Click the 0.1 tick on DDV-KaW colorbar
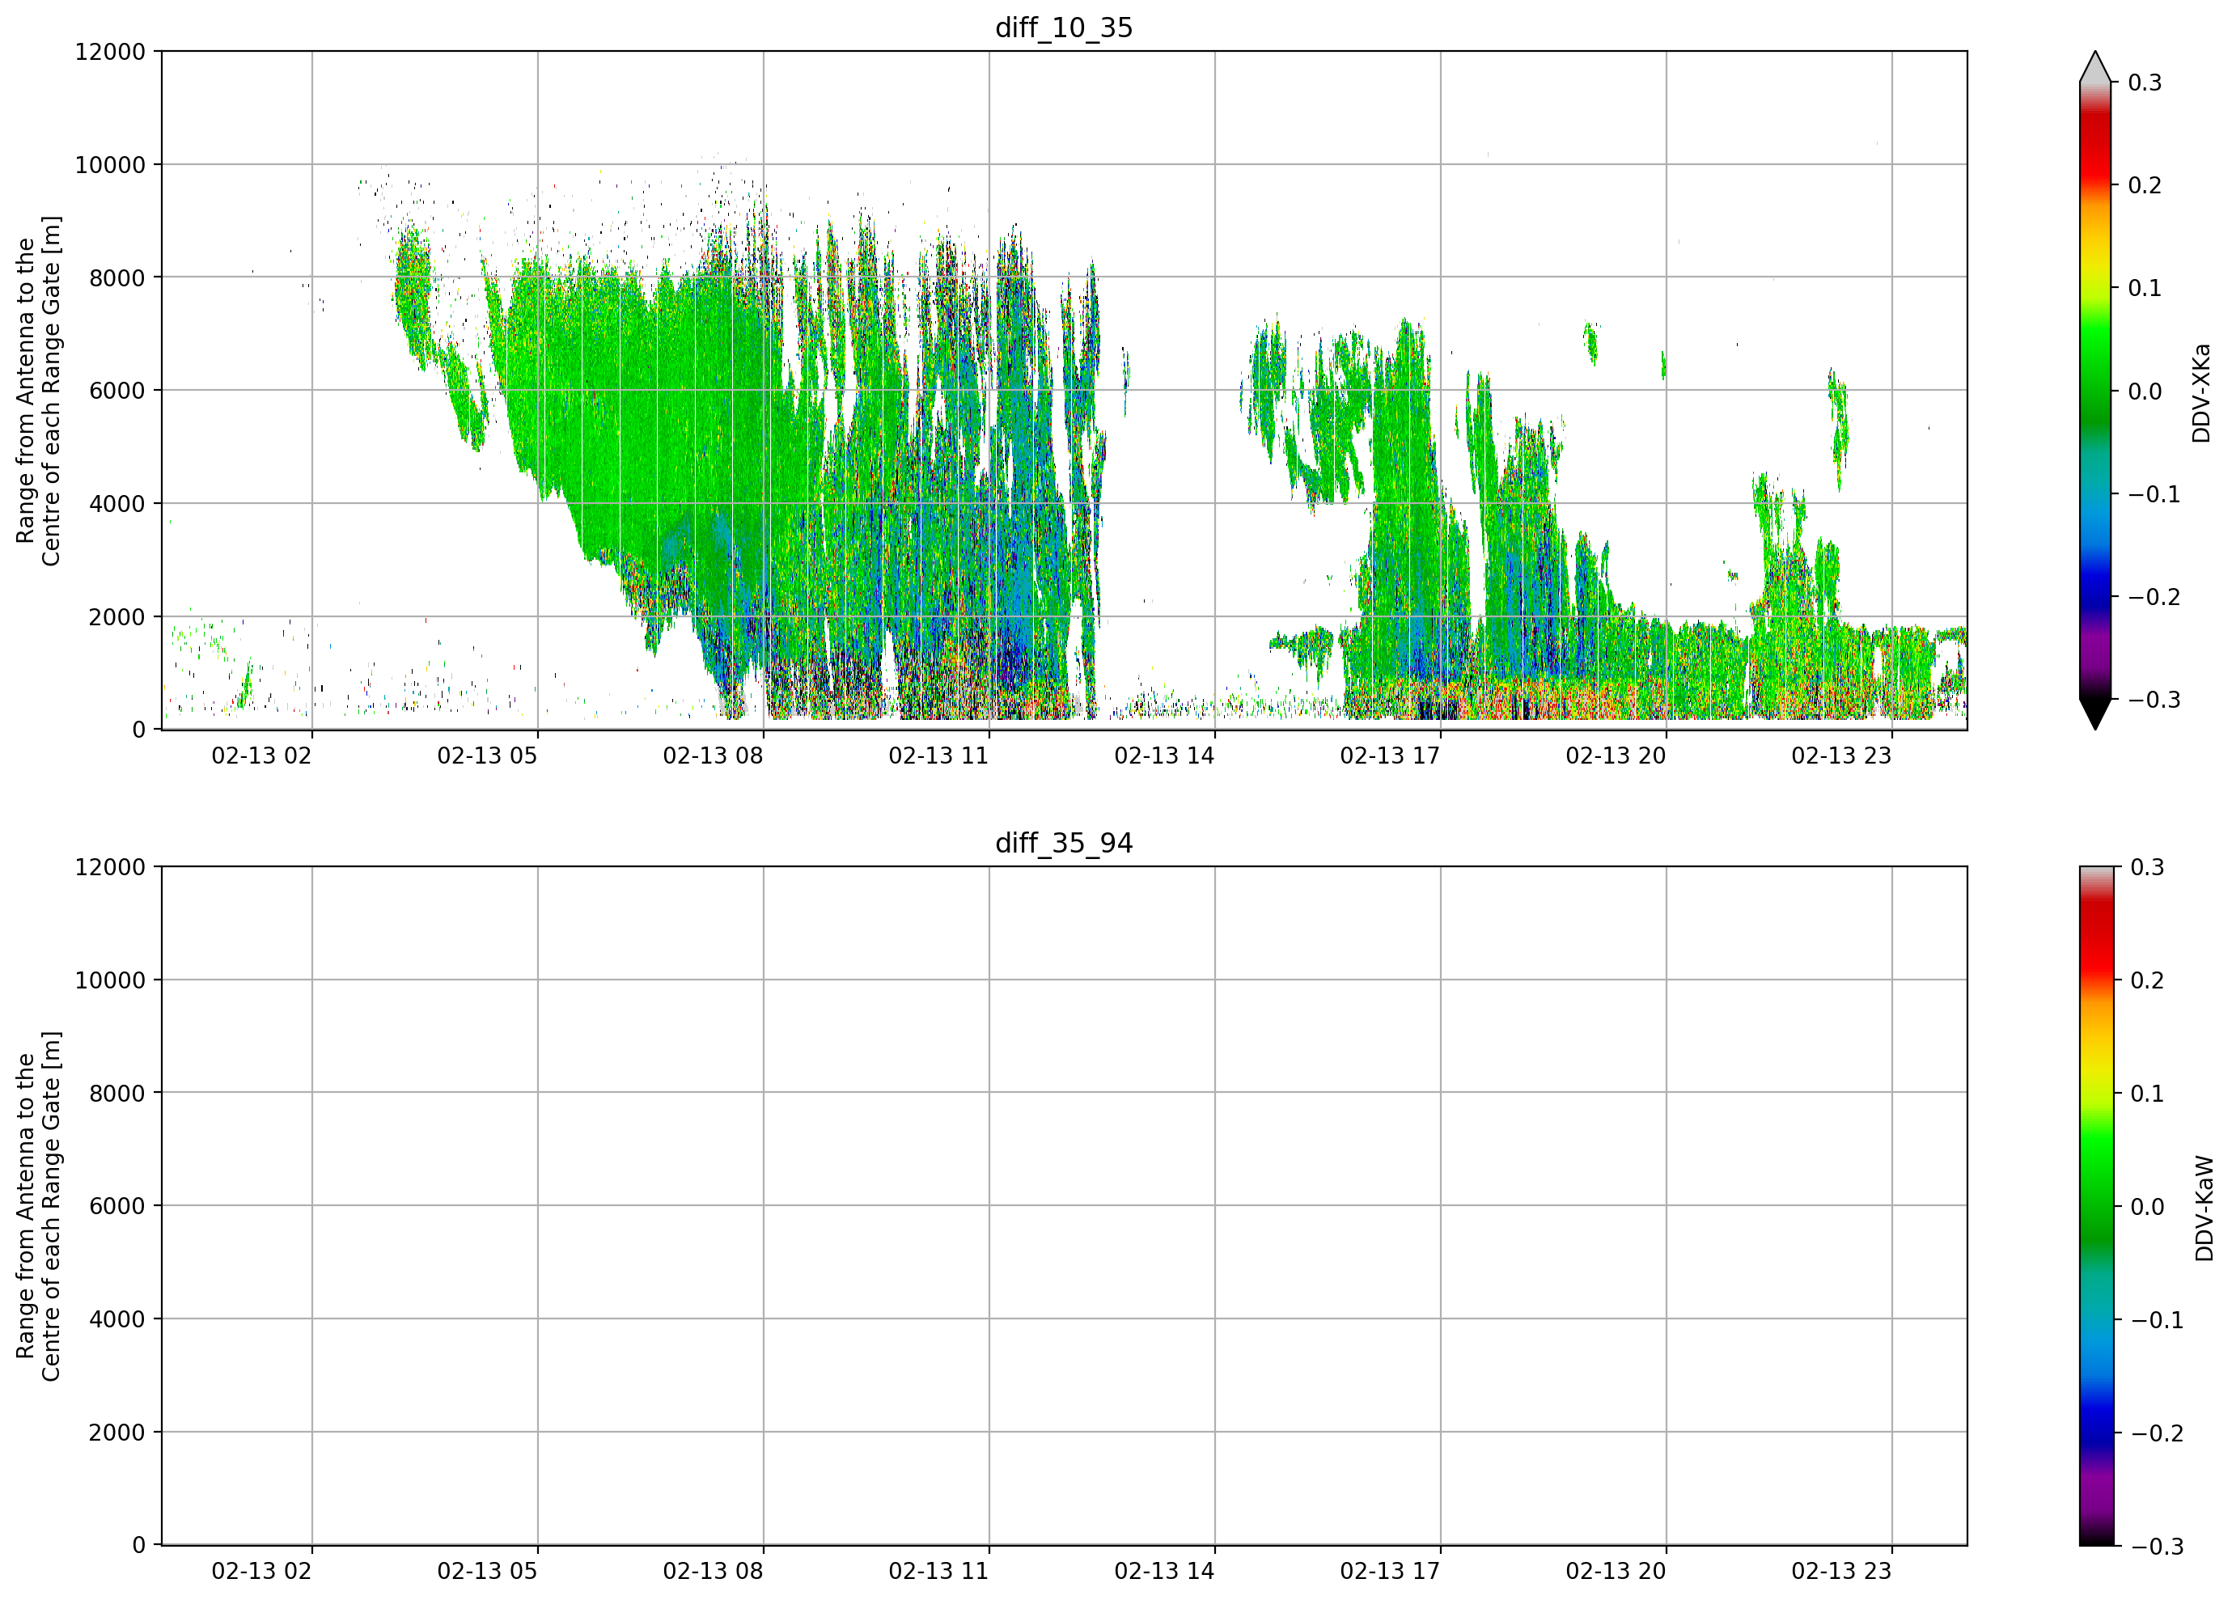Viewport: 2232px width, 1600px height. tap(2147, 1094)
